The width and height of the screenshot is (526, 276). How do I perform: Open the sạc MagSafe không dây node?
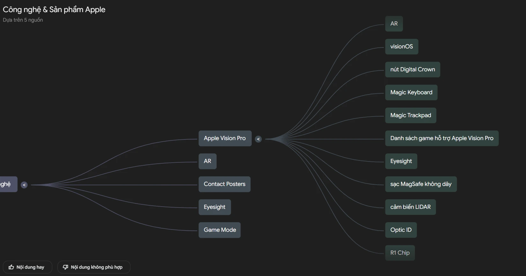coord(421,184)
